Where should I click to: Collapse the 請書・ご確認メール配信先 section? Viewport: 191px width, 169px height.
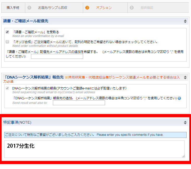coord(185,21)
